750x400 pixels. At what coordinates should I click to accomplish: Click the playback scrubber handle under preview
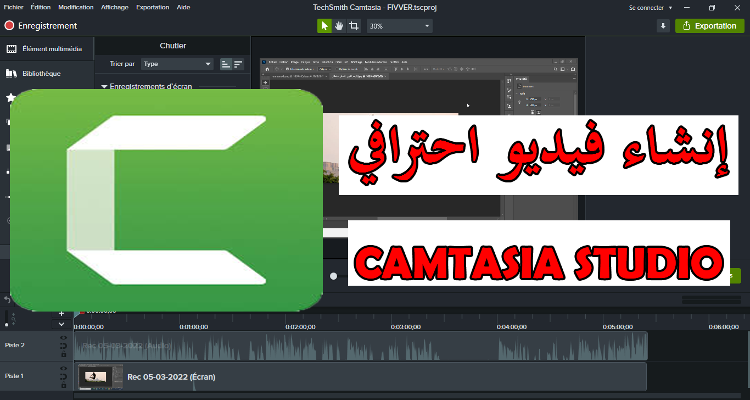coord(333,276)
